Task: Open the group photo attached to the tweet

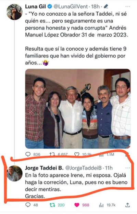Action: click(x=78, y=109)
